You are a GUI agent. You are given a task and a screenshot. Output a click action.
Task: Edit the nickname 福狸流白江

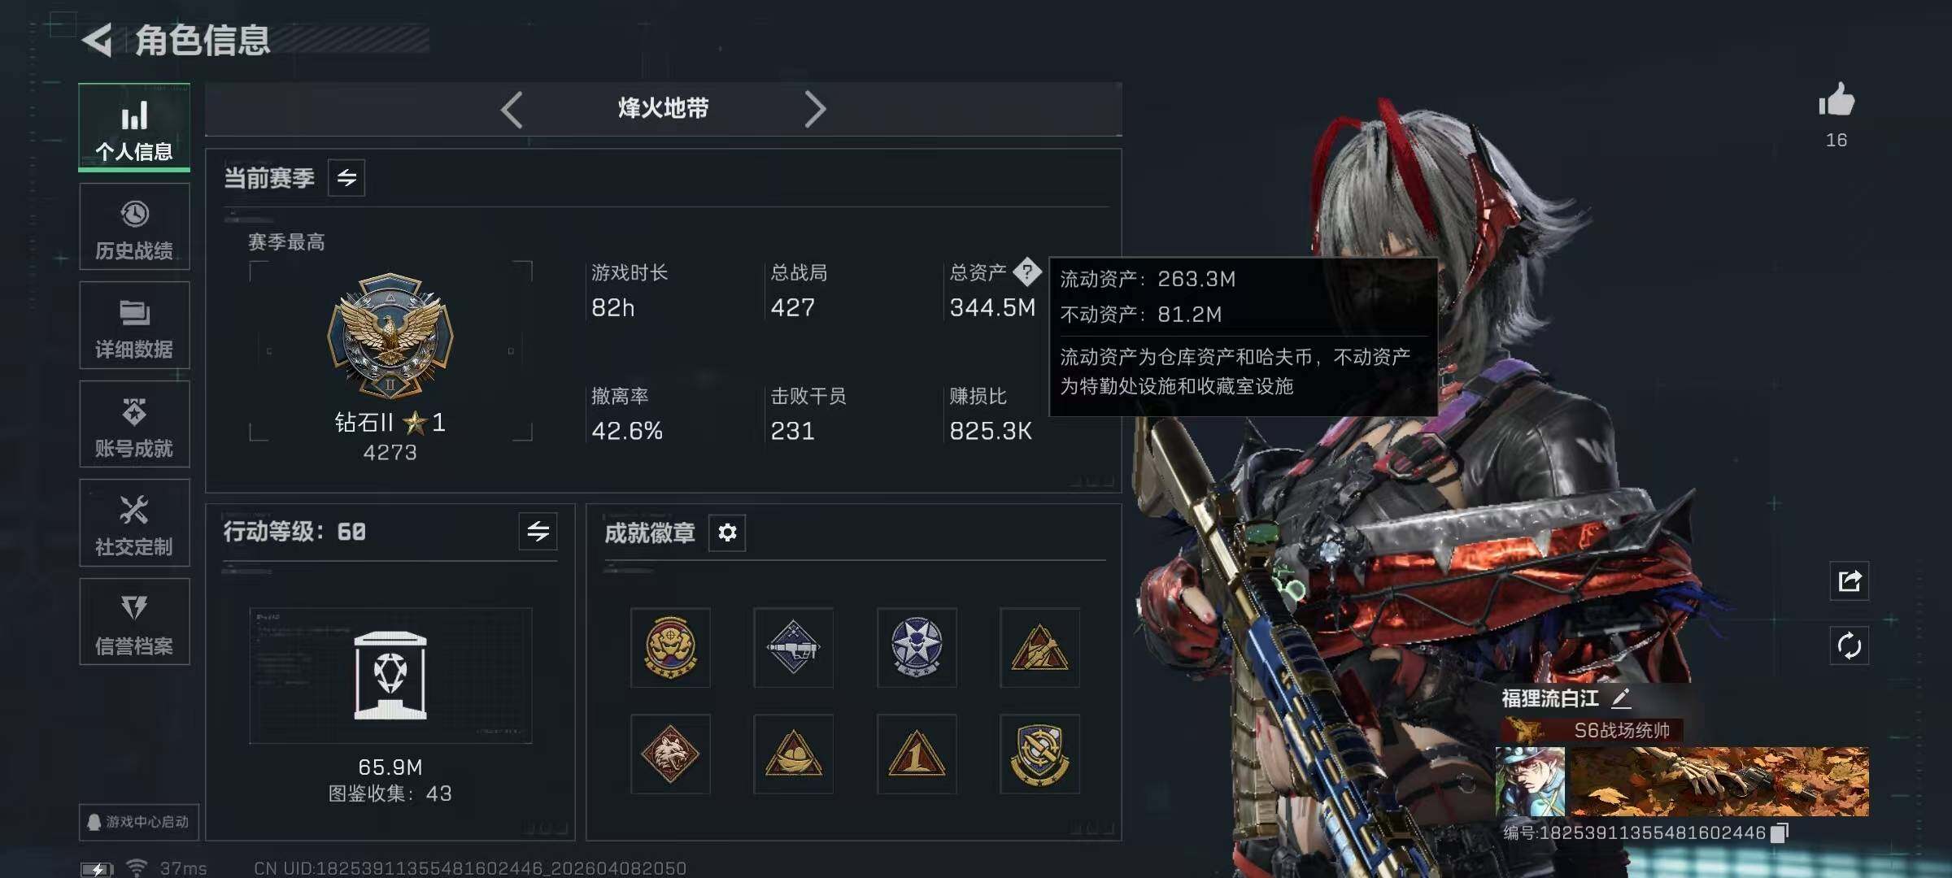1621,698
